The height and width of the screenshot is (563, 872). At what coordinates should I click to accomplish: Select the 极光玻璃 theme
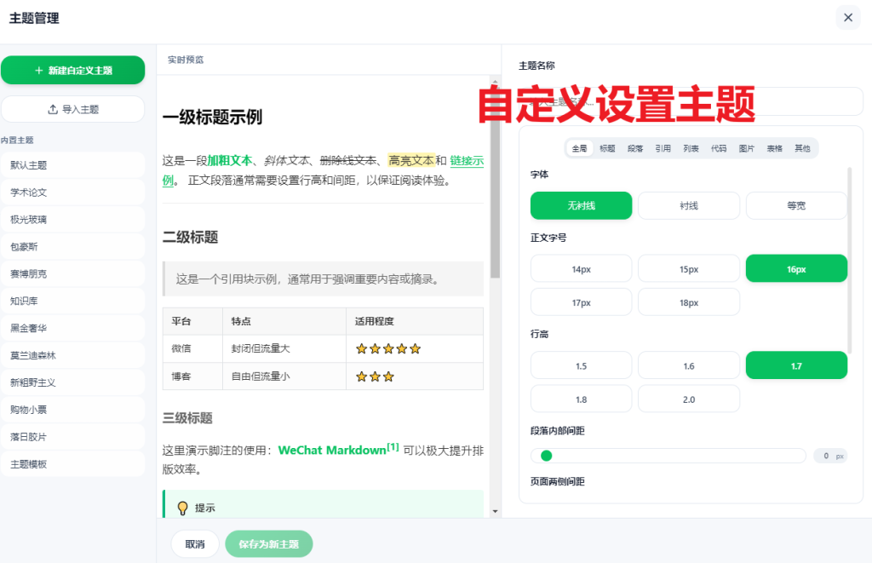(x=73, y=219)
